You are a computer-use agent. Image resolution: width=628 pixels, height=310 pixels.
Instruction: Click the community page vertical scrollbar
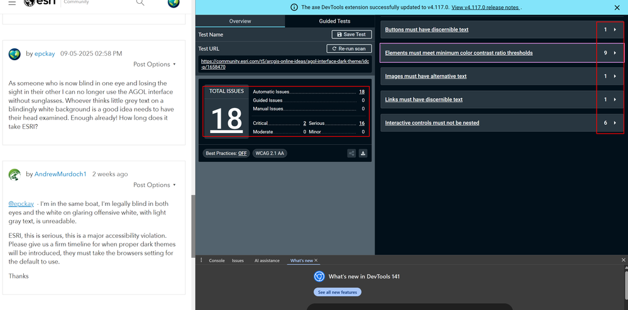point(192,226)
